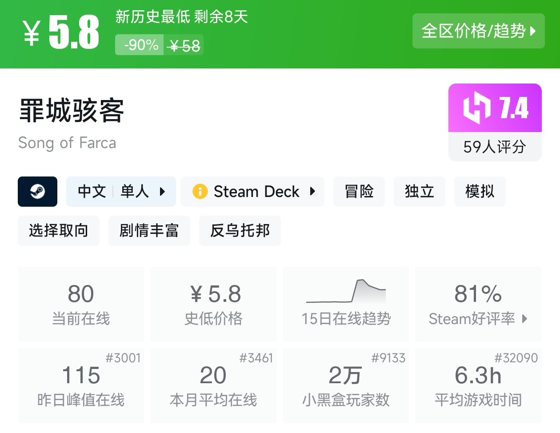Open the 史低价格 lowest price tile
The image size is (560, 433).
pos(213,304)
